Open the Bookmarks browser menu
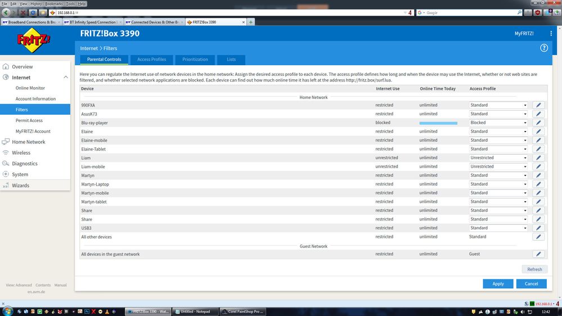The width and height of the screenshot is (562, 316). pyautogui.click(x=54, y=3)
